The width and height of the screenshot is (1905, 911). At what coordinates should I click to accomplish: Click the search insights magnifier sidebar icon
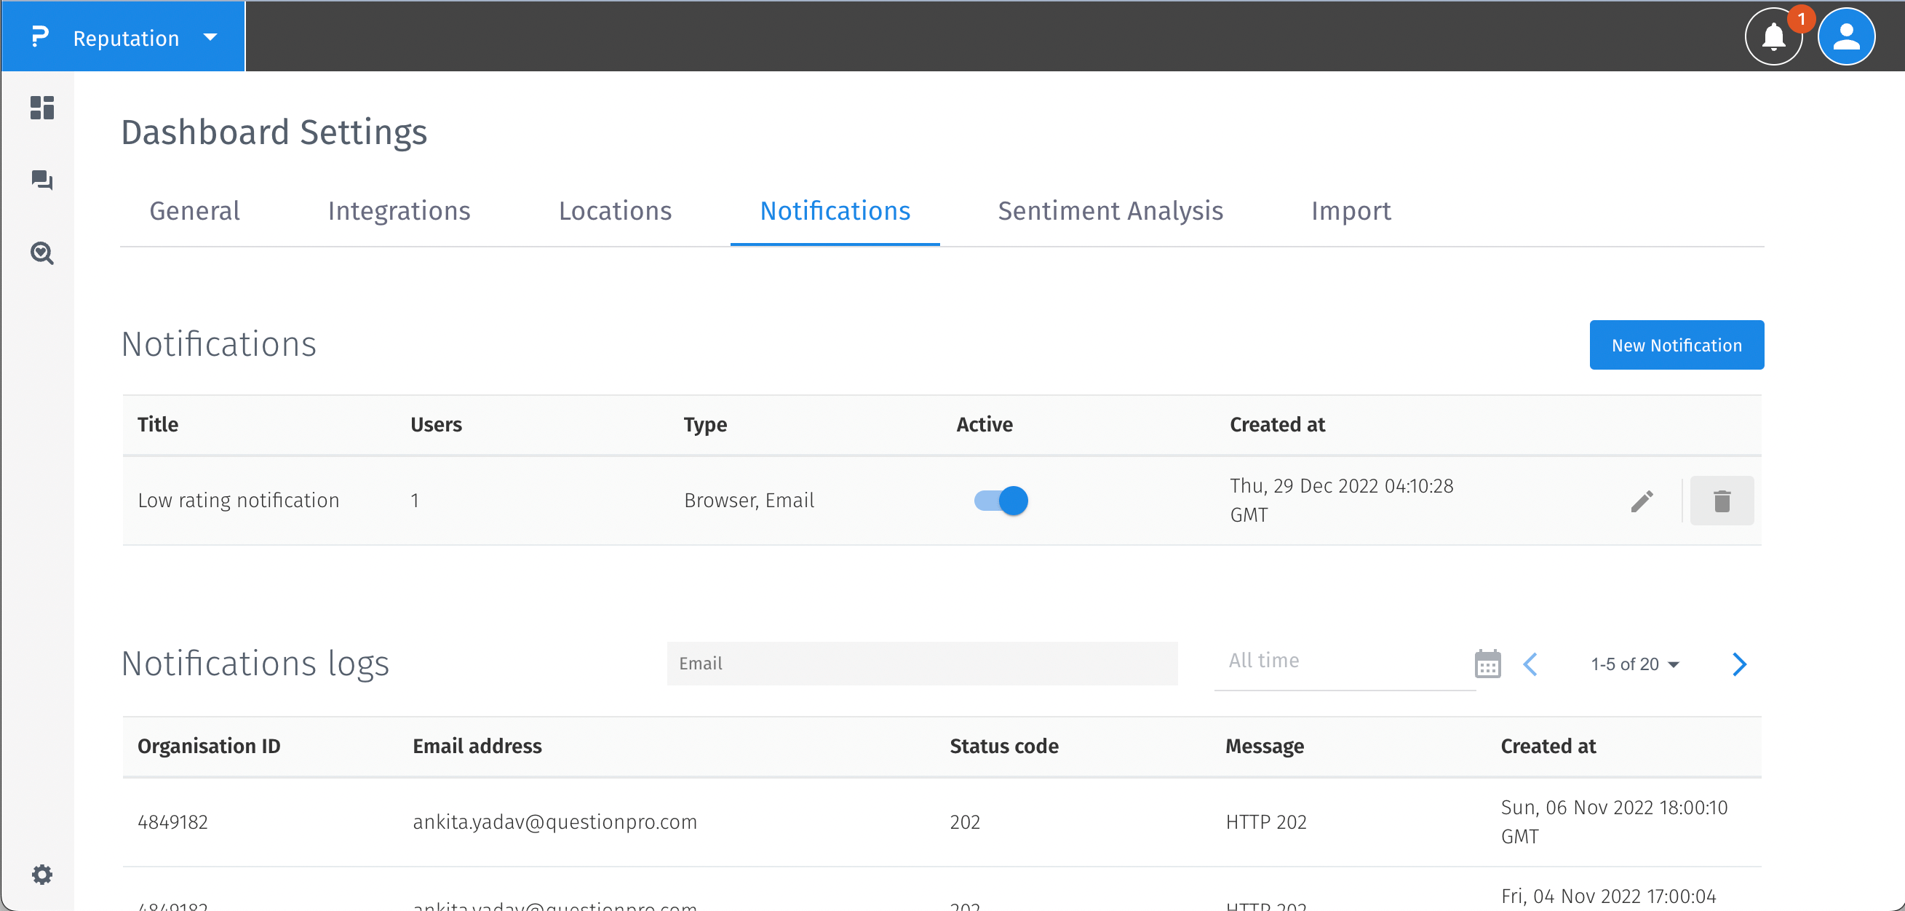[x=42, y=254]
